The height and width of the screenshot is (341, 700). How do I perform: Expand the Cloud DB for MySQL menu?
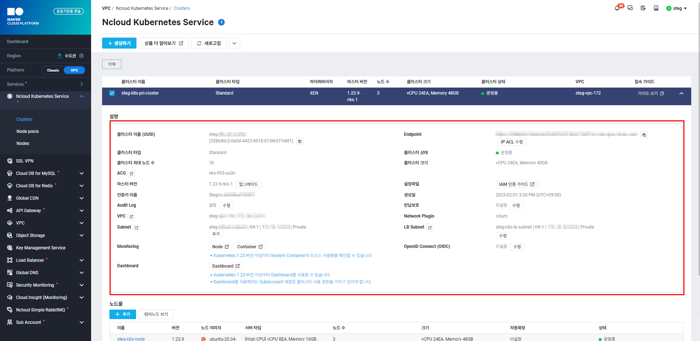coord(82,173)
